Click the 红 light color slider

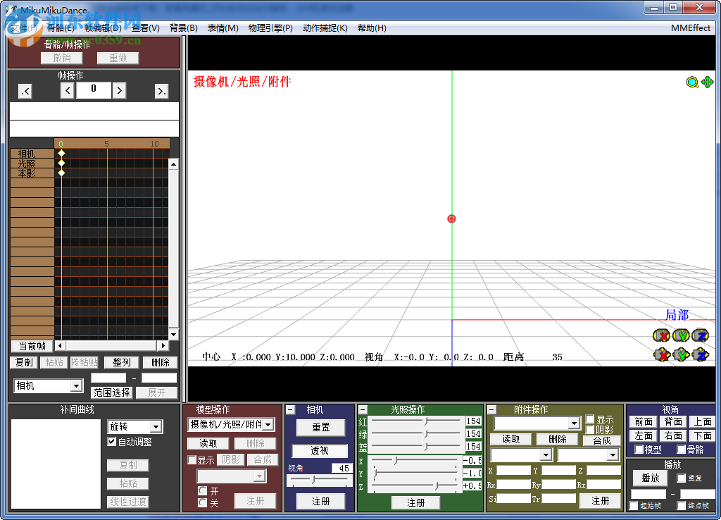[415, 421]
